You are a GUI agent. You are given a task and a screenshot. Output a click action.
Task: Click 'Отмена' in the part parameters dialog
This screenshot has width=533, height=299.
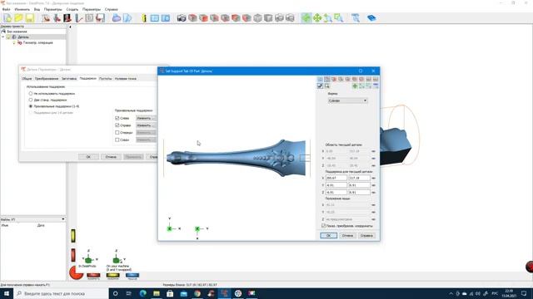click(111, 157)
